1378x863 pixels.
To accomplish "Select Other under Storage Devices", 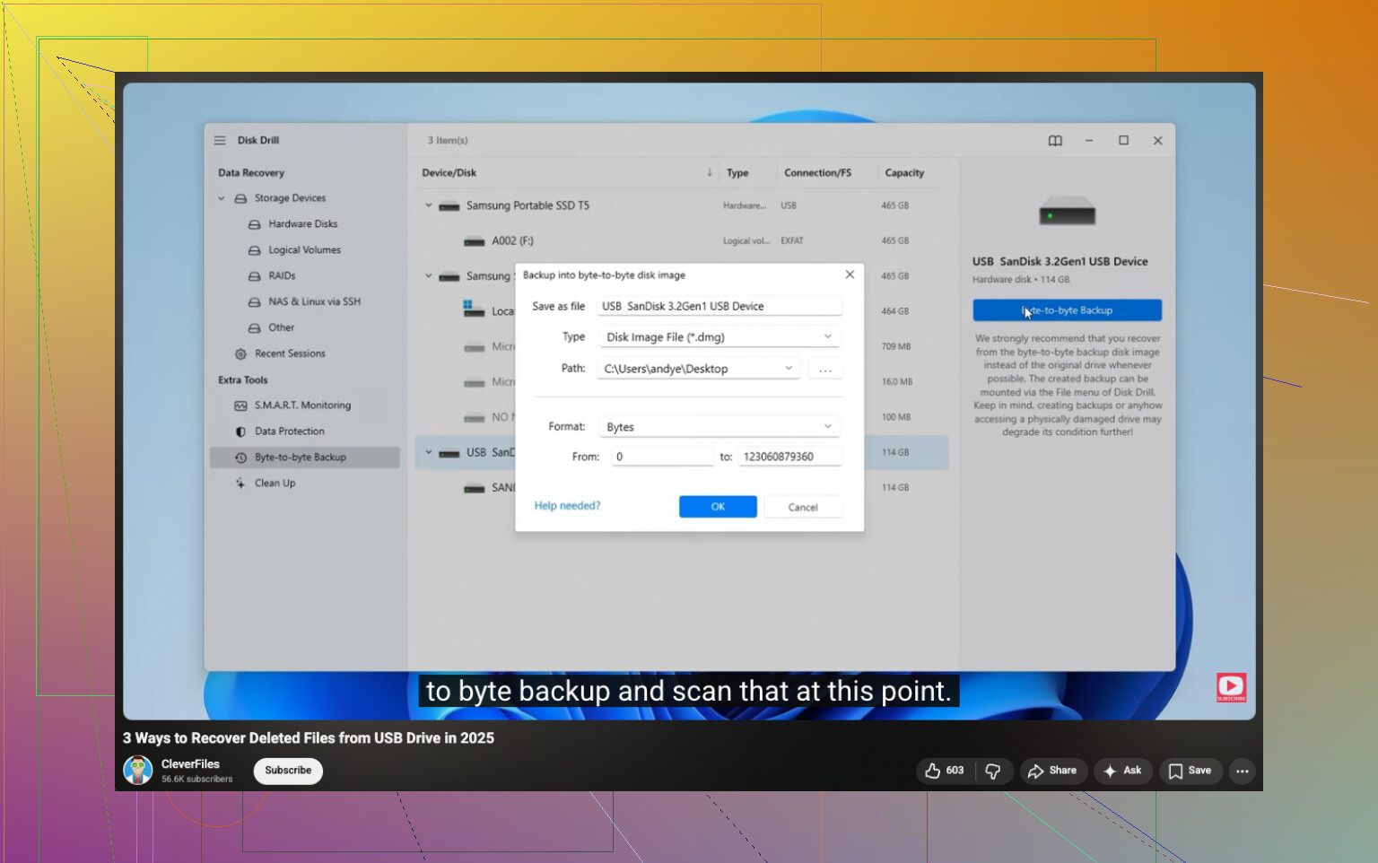I will (281, 328).
